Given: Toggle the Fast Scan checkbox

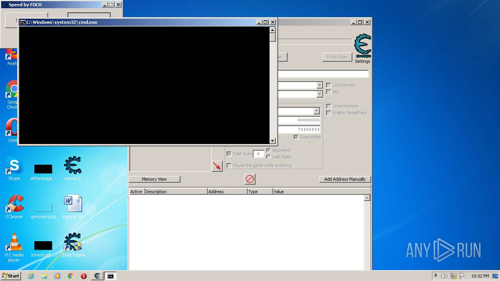Looking at the screenshot, I should point(229,154).
